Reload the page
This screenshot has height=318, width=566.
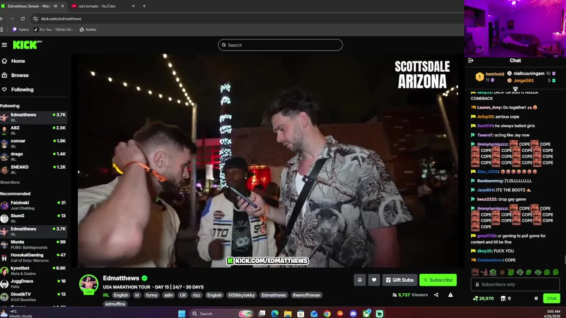pyautogui.click(x=23, y=19)
